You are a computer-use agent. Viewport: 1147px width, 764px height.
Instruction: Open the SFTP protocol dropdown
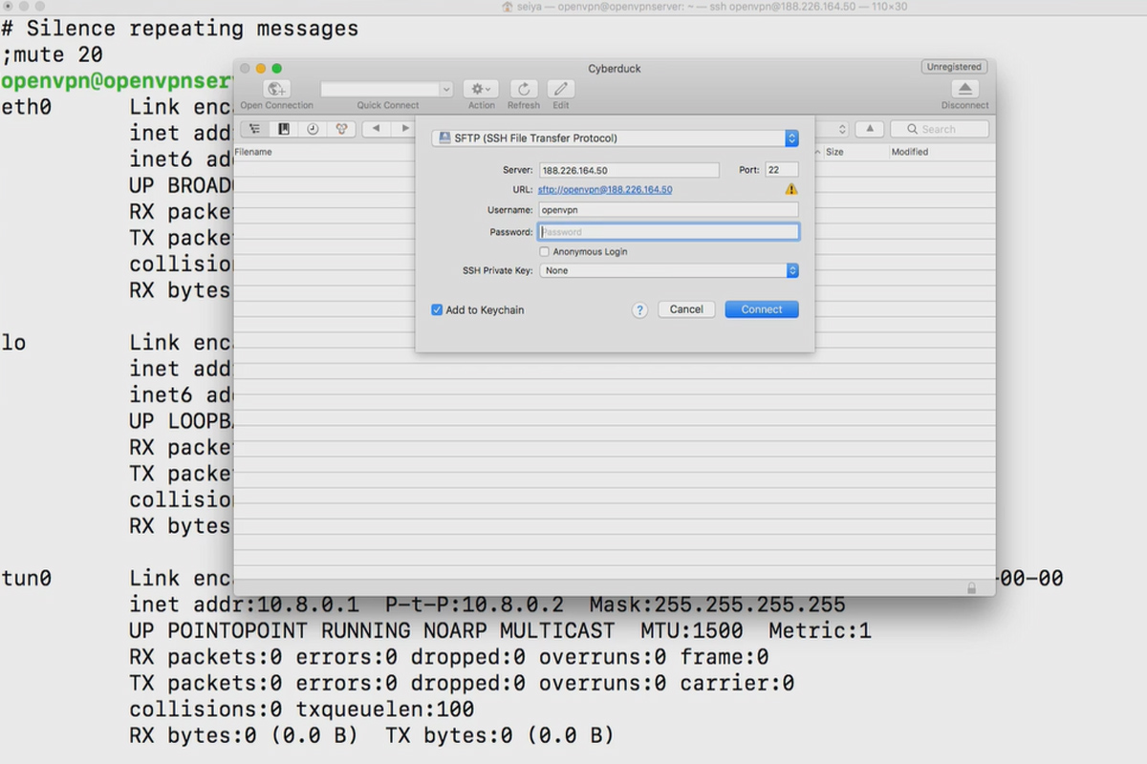point(615,138)
